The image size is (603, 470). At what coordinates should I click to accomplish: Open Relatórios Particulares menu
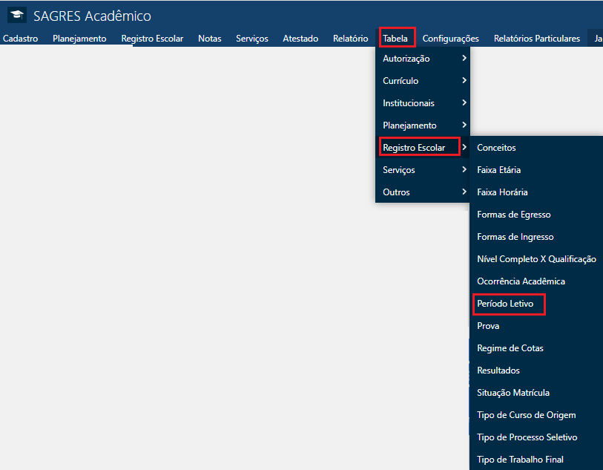pos(536,38)
